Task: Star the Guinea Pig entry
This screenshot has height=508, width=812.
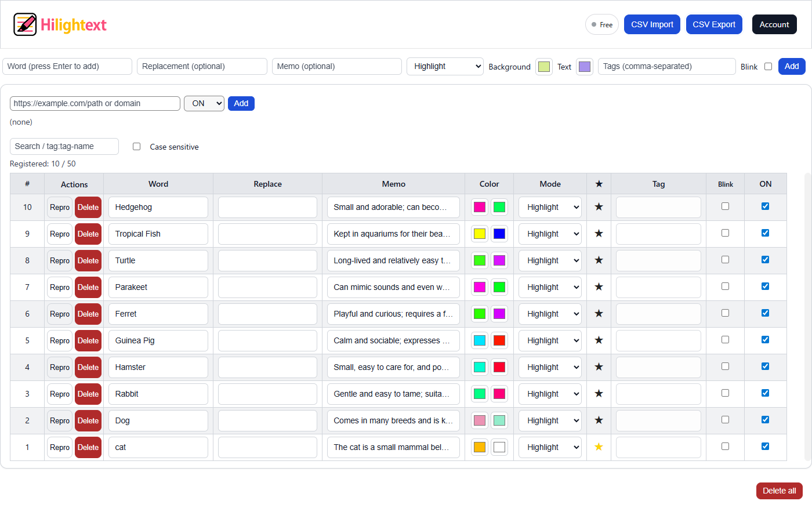Action: click(599, 340)
